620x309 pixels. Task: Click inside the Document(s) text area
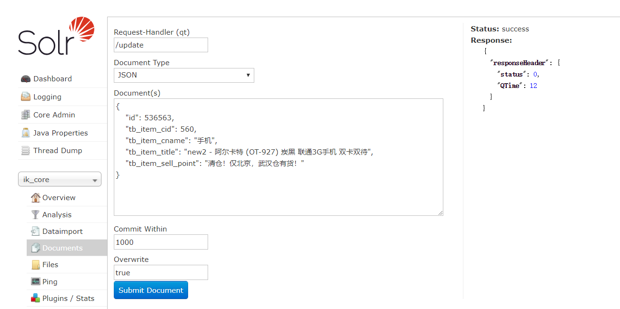point(279,157)
